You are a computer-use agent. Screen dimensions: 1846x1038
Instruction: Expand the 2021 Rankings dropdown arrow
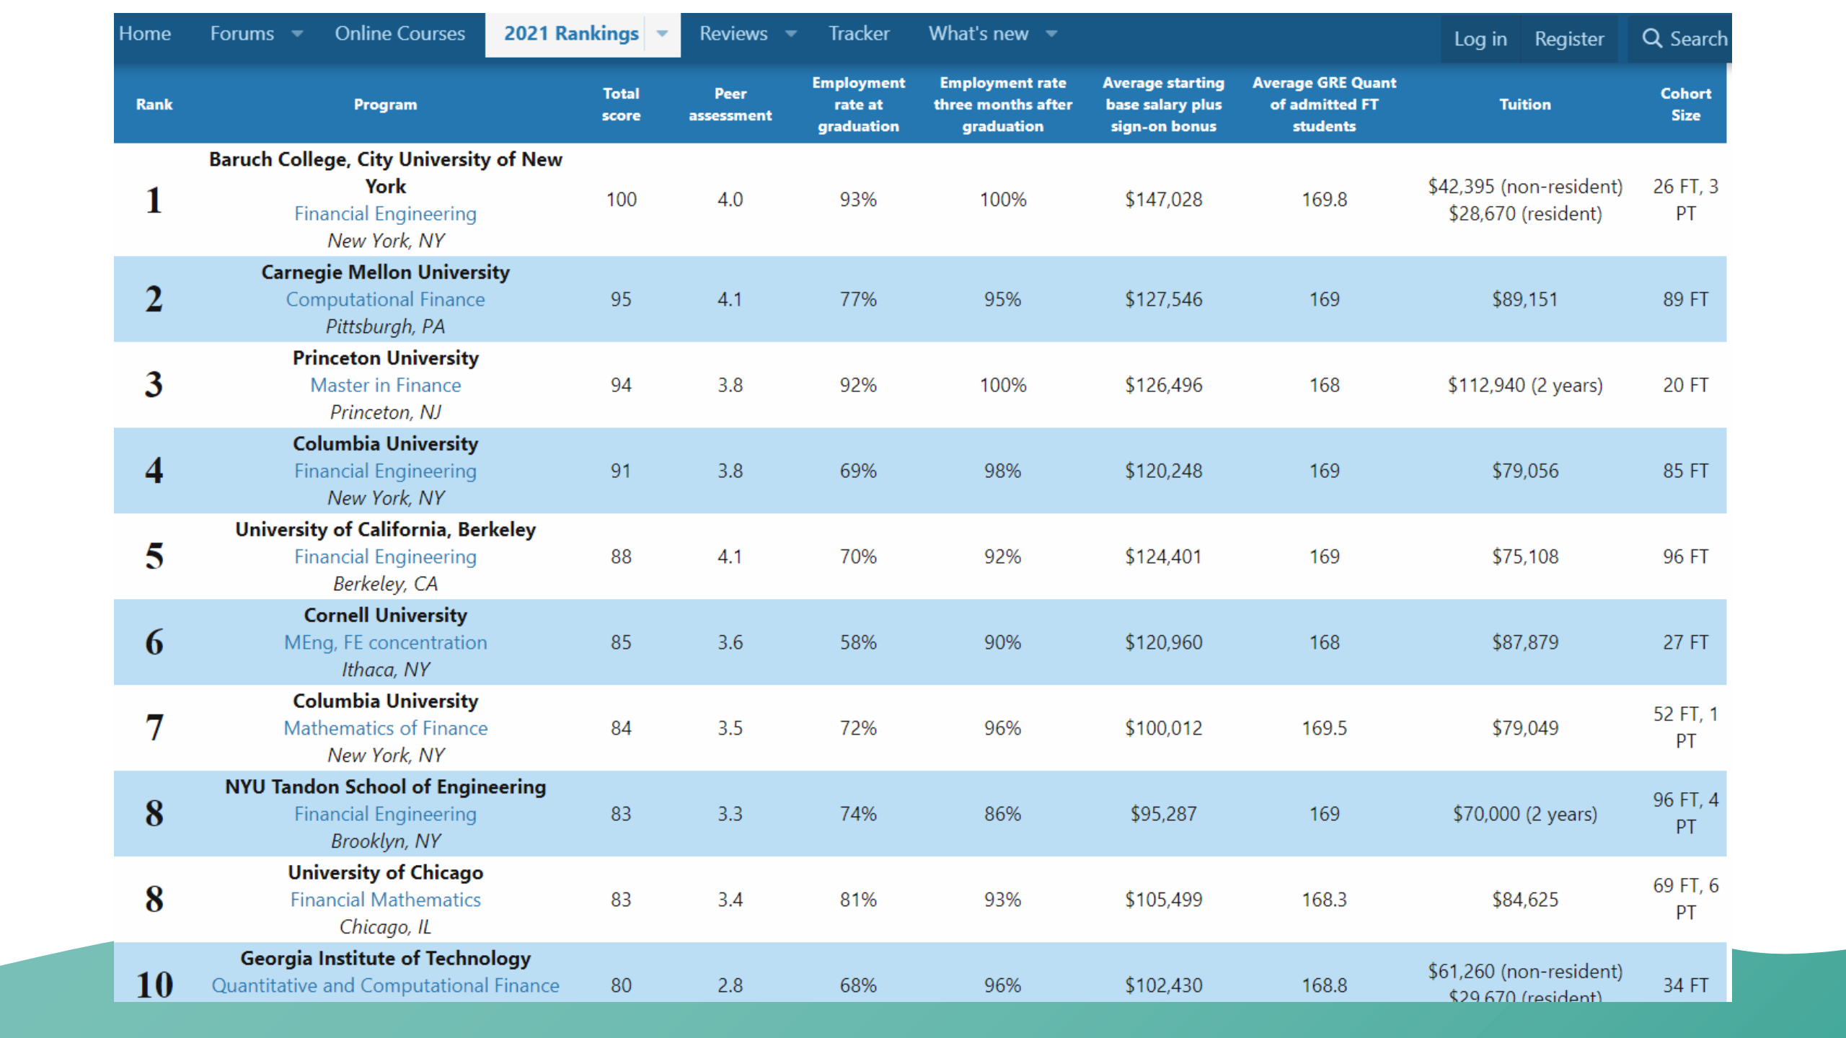pos(662,34)
